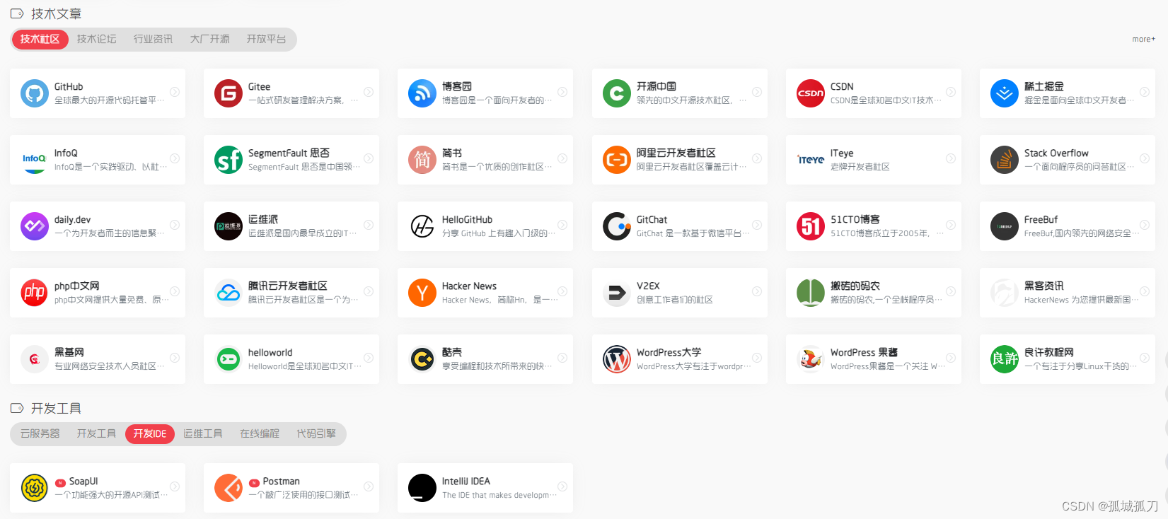Open the orange Postman icon
The height and width of the screenshot is (519, 1168).
click(x=228, y=488)
